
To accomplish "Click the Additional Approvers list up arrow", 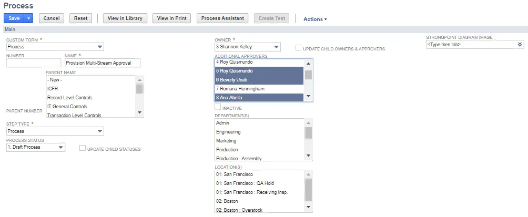I will tap(308, 63).
